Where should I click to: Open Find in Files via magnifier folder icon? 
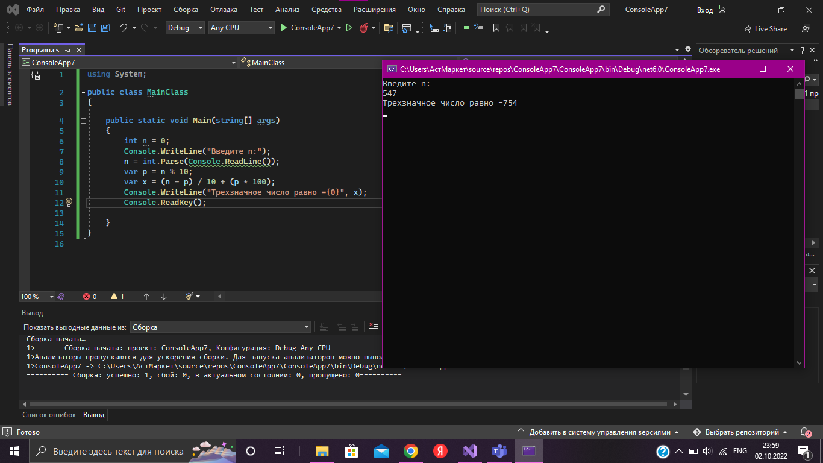[x=389, y=27]
